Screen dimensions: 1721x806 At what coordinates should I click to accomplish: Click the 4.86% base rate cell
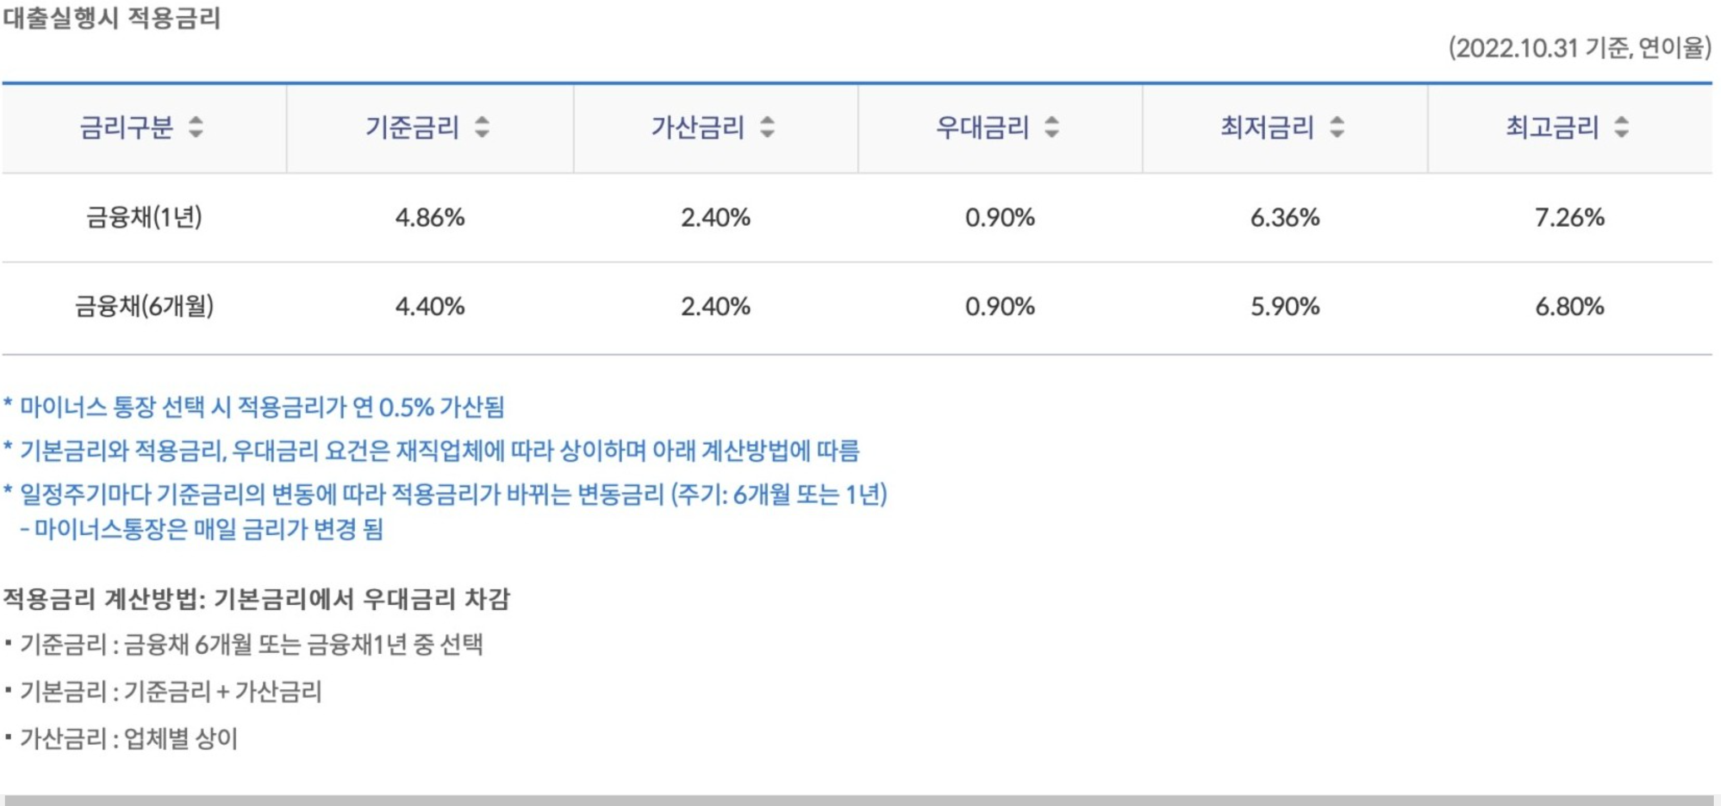430,217
